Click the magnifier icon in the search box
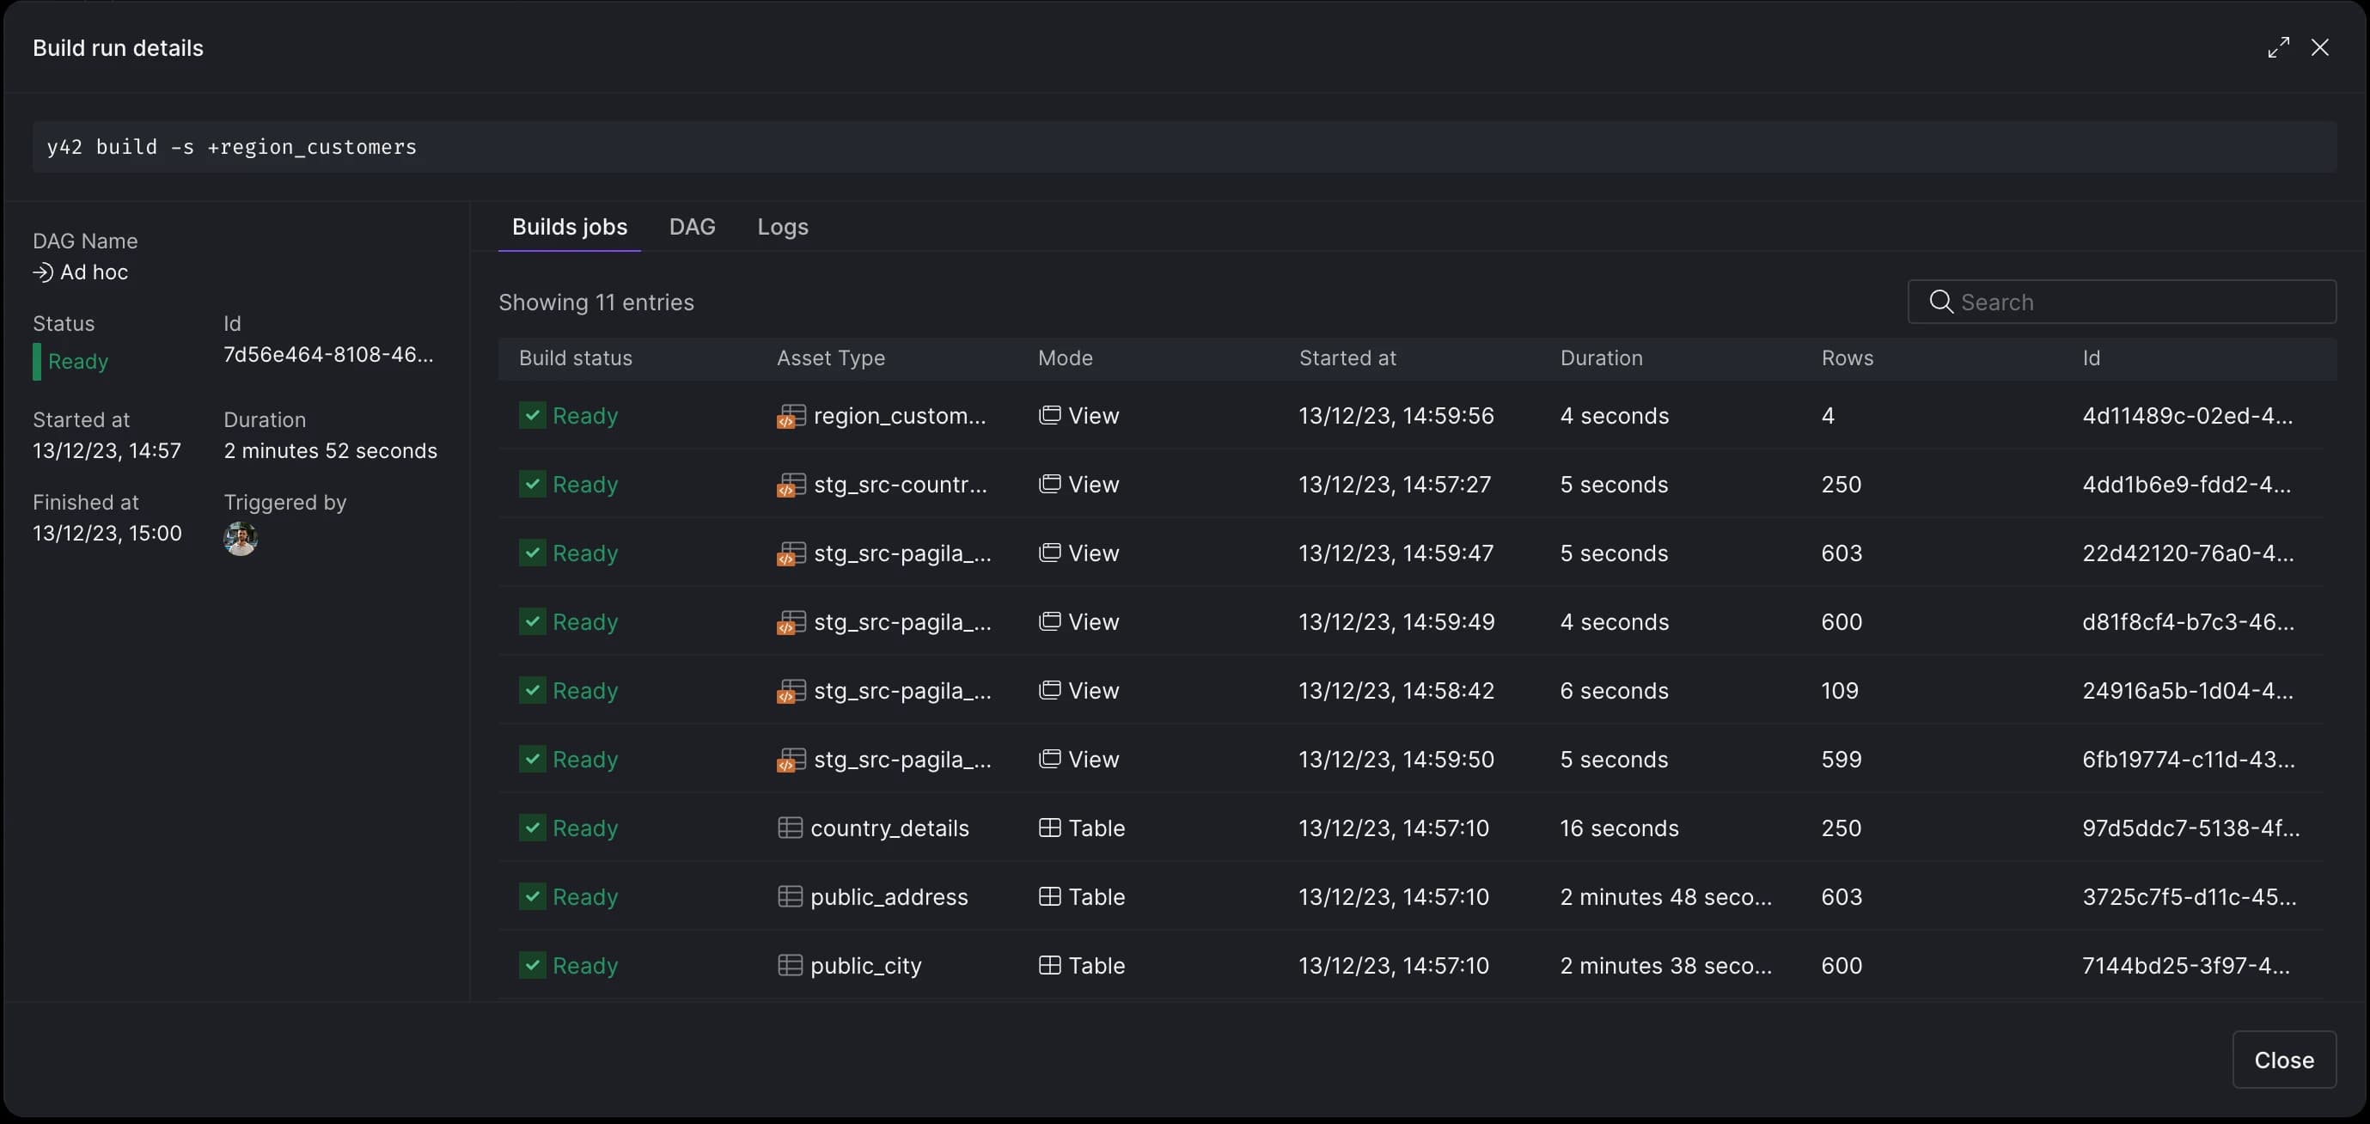Image resolution: width=2370 pixels, height=1124 pixels. pyautogui.click(x=1940, y=302)
